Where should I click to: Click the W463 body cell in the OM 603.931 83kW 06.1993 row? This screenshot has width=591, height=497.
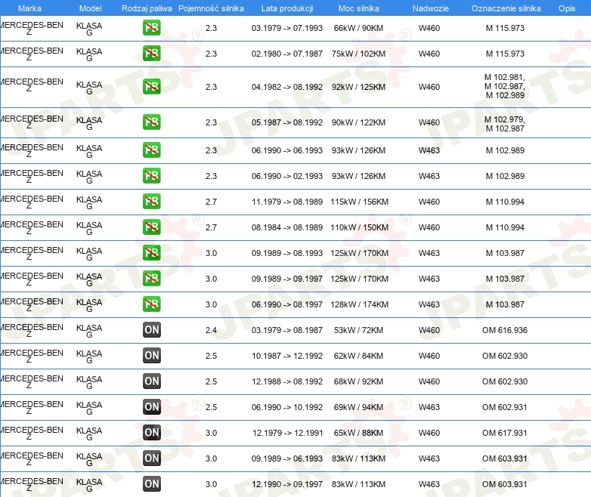[429, 458]
